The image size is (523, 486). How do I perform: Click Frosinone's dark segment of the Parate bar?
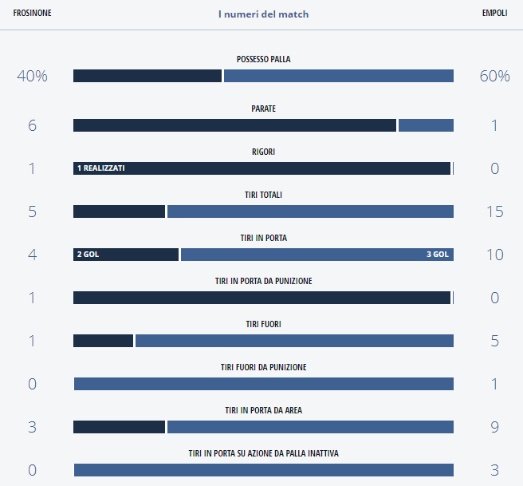coord(234,125)
